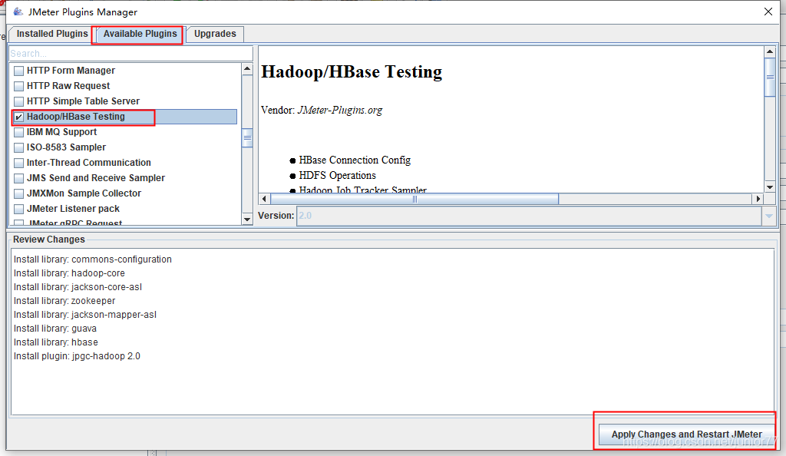Select the JMeter Listener pack entry
The height and width of the screenshot is (456, 786).
click(x=73, y=209)
